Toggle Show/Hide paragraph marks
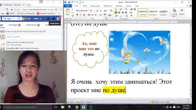 click(x=131, y=16)
